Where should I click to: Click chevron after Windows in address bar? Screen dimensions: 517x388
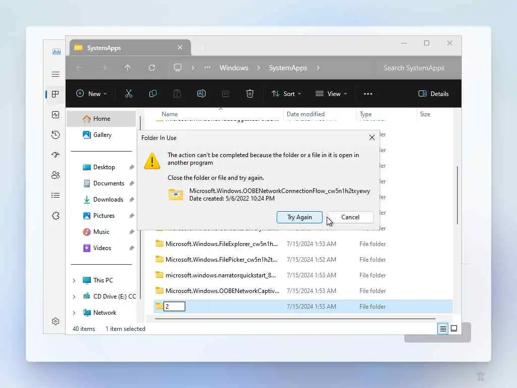258,68
